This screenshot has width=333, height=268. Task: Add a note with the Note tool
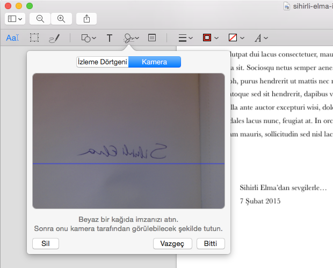[152, 38]
